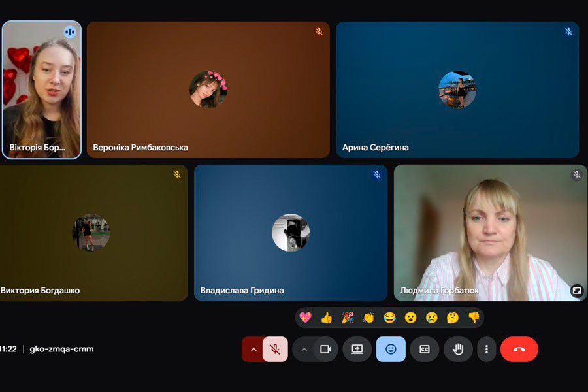Click the Арина Серёгина name label
This screenshot has height=392, width=588.
coord(376,148)
